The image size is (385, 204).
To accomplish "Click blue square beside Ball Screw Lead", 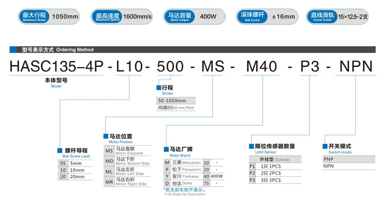I will coord(60,151).
